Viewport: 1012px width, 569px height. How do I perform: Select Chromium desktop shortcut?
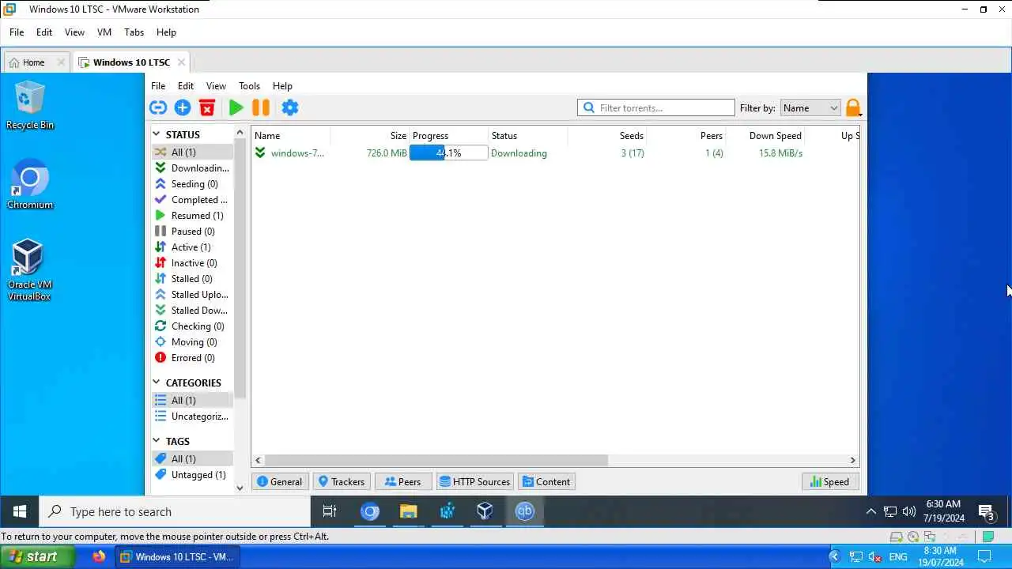click(30, 185)
